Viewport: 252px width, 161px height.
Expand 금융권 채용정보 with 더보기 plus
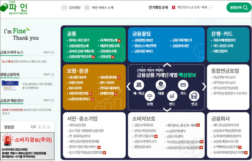click(x=52, y=100)
